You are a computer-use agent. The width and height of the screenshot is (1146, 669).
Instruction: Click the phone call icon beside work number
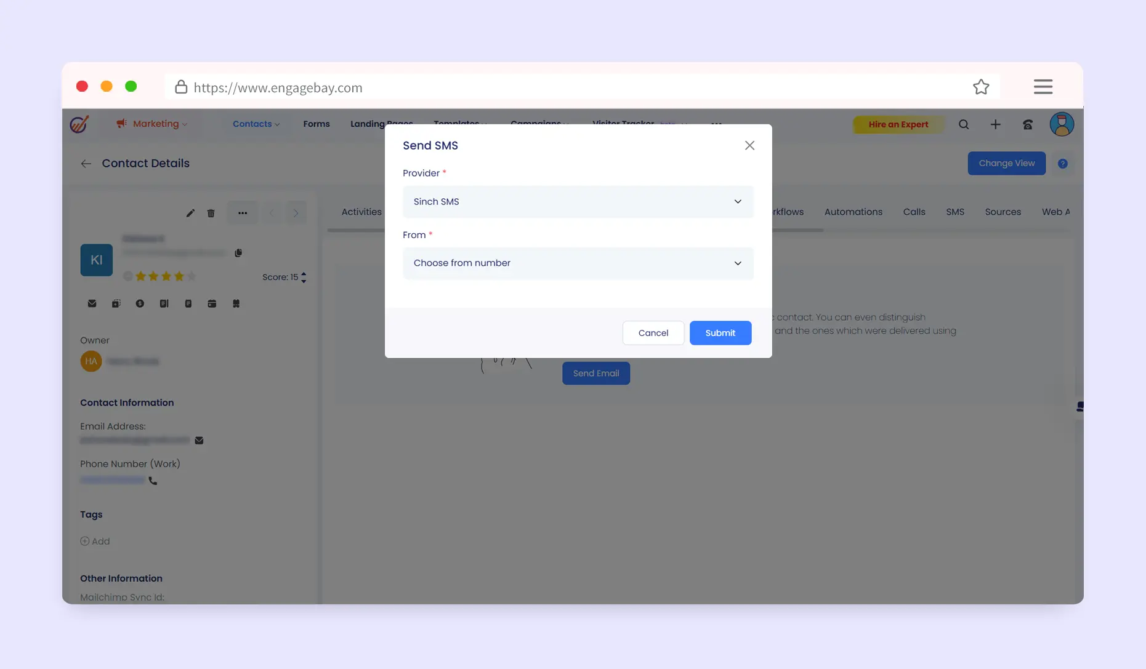pos(153,481)
